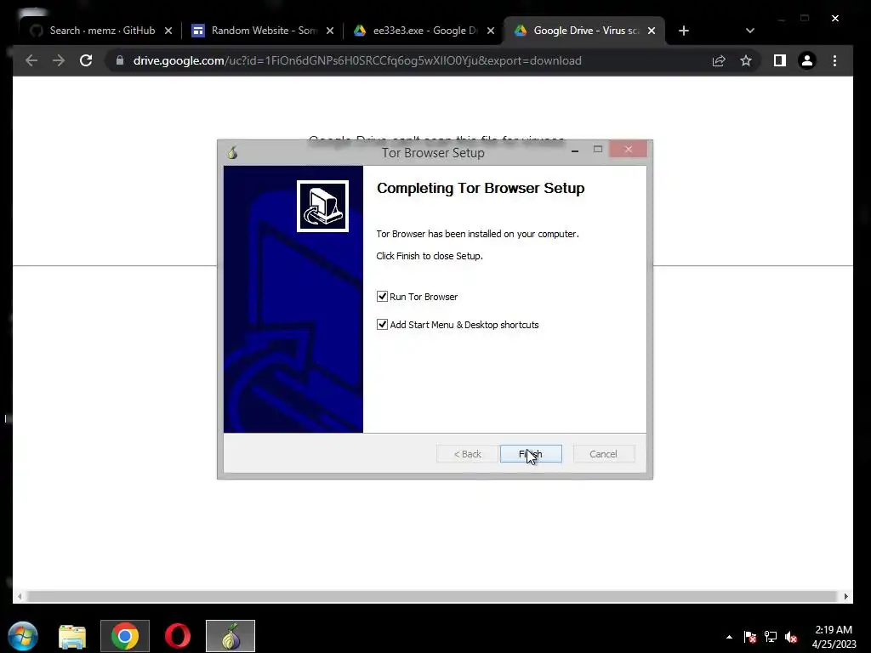This screenshot has width=871, height=653.
Task: Open the Windows Start button
Action: coord(23,636)
